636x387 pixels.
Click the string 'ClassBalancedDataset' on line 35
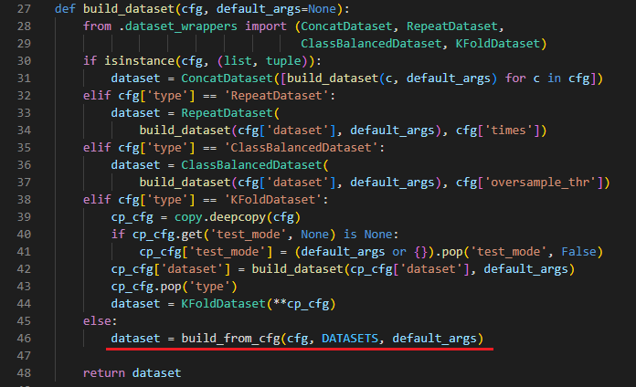pyautogui.click(x=304, y=148)
